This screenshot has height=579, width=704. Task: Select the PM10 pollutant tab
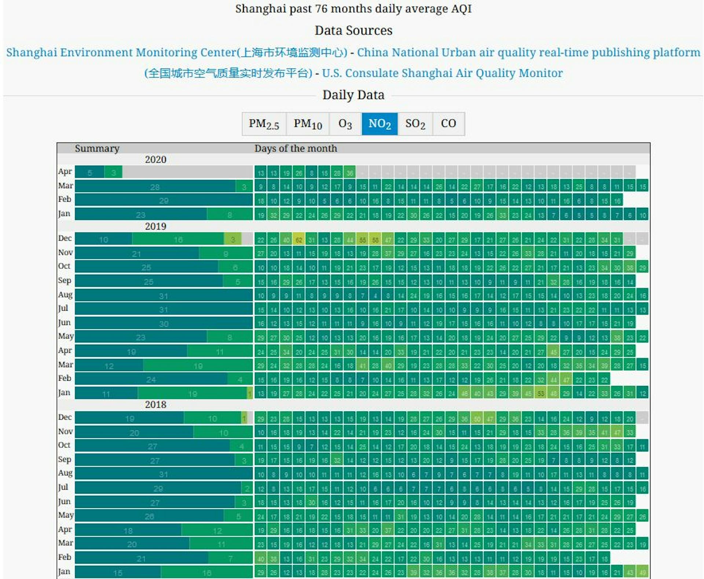pos(308,124)
